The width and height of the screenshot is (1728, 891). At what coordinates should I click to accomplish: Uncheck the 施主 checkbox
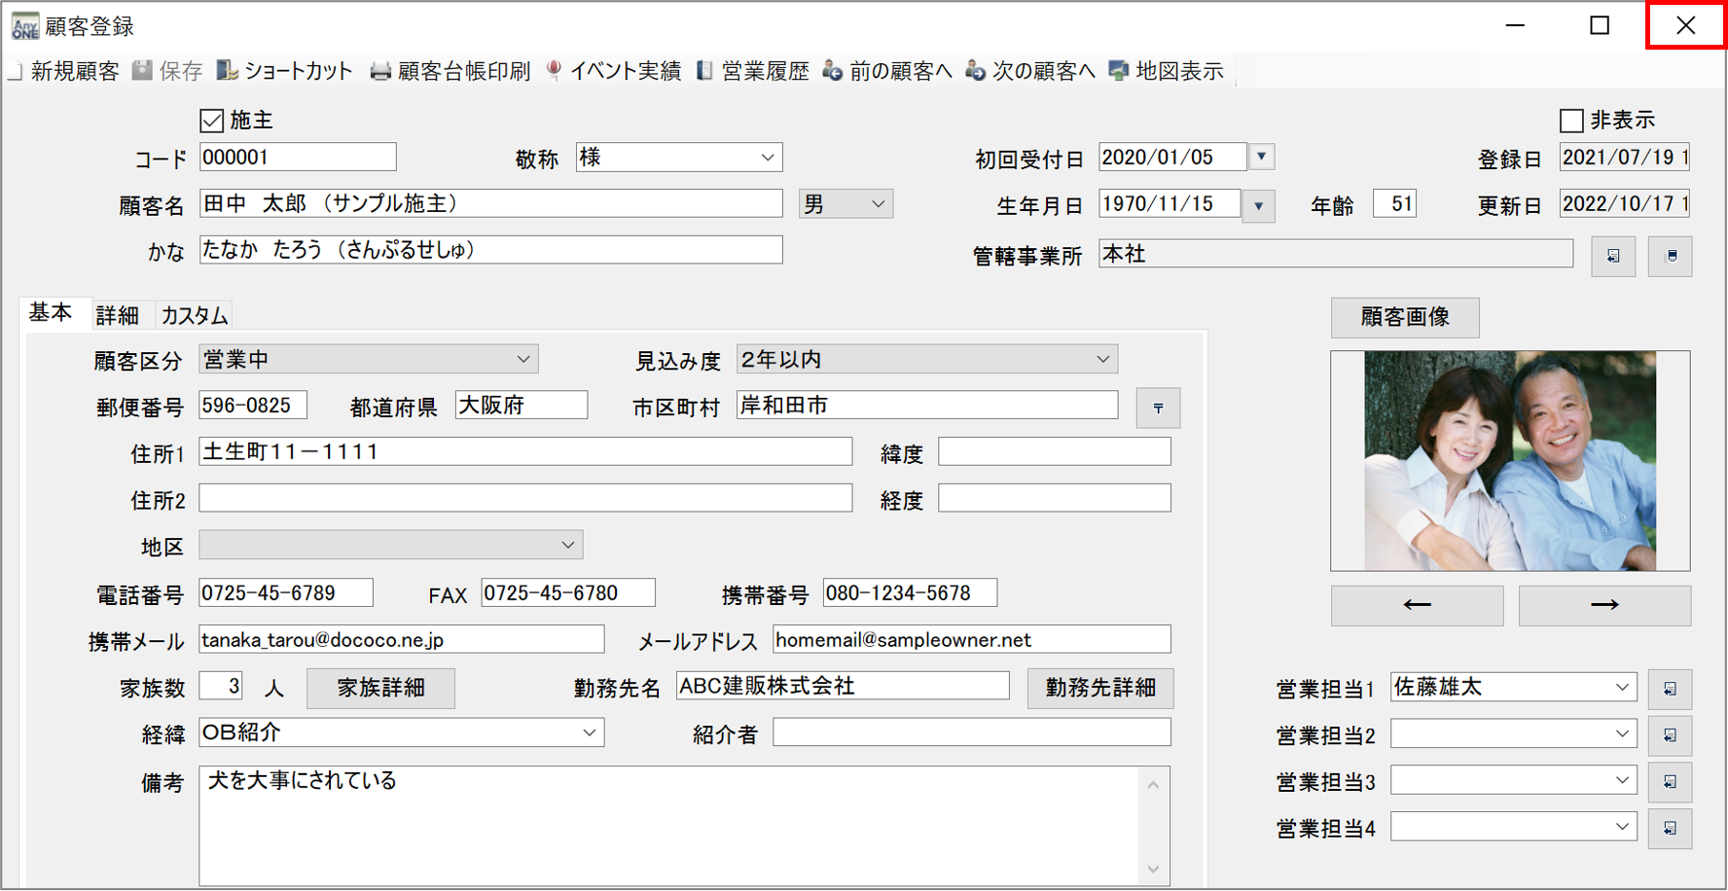pyautogui.click(x=211, y=121)
